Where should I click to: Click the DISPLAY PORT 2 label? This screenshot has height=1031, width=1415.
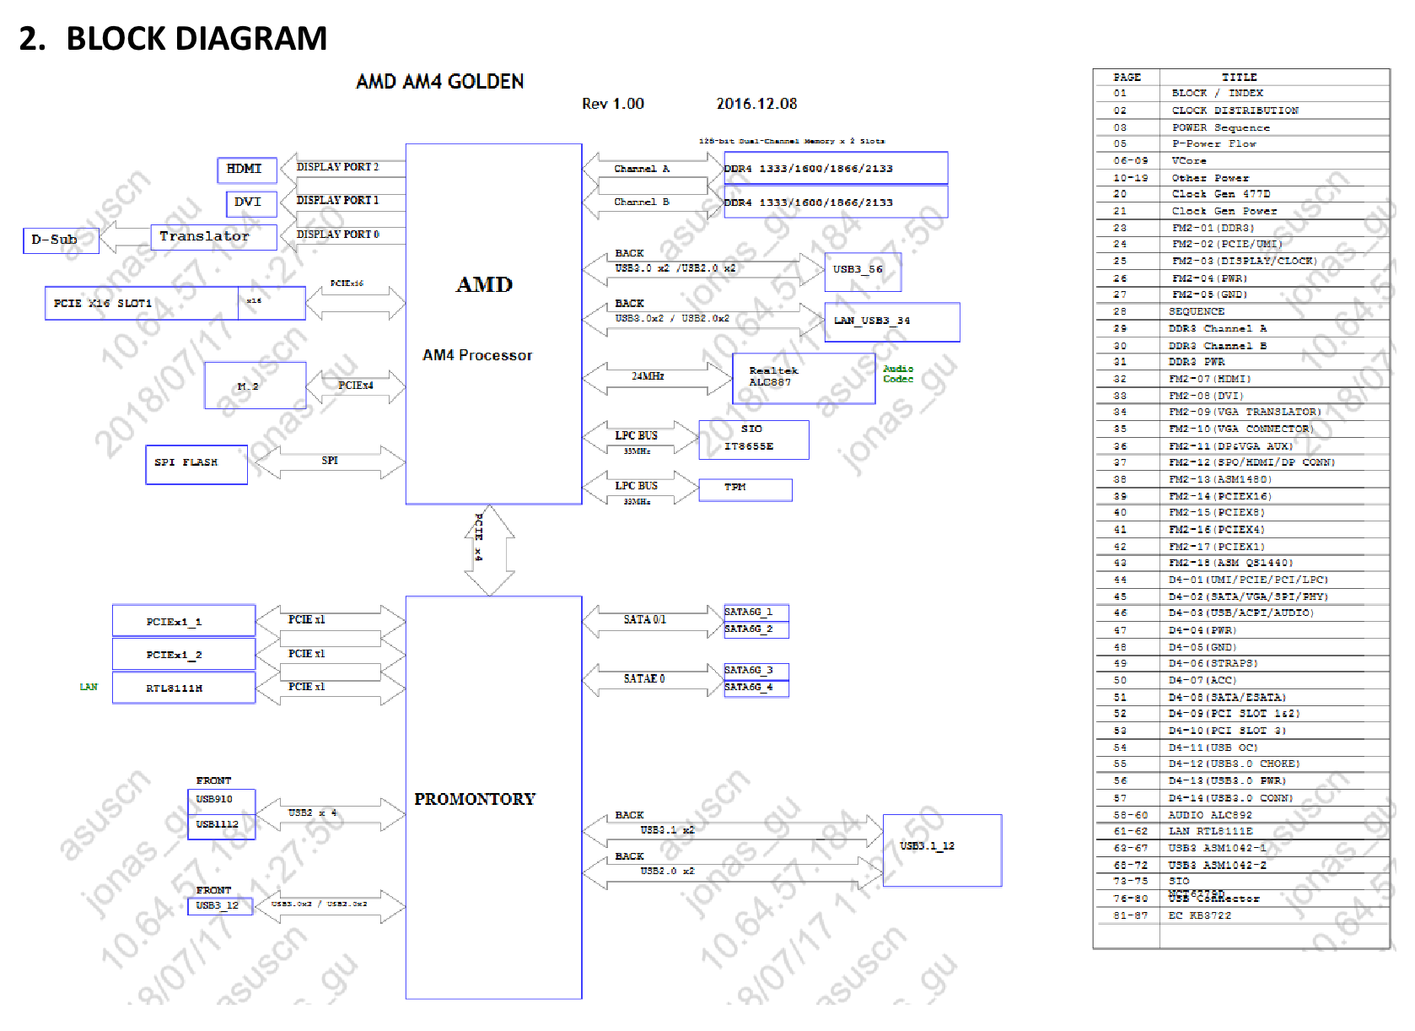337,167
